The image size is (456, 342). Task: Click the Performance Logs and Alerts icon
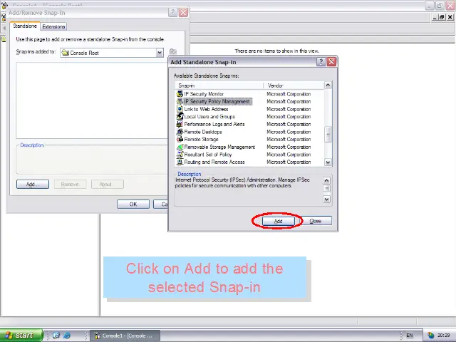[x=180, y=124]
